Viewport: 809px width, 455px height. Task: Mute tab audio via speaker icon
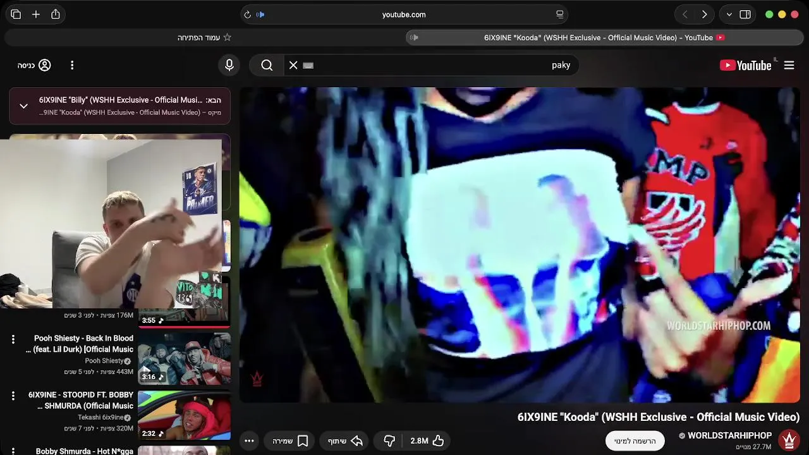point(414,37)
